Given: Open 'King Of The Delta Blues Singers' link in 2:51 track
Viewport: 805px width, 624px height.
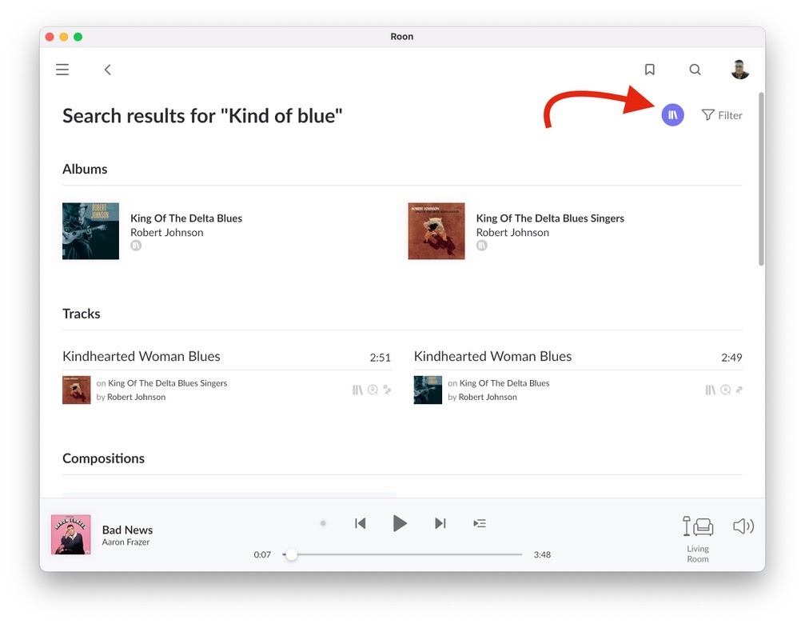Looking at the screenshot, I should pyautogui.click(x=167, y=383).
